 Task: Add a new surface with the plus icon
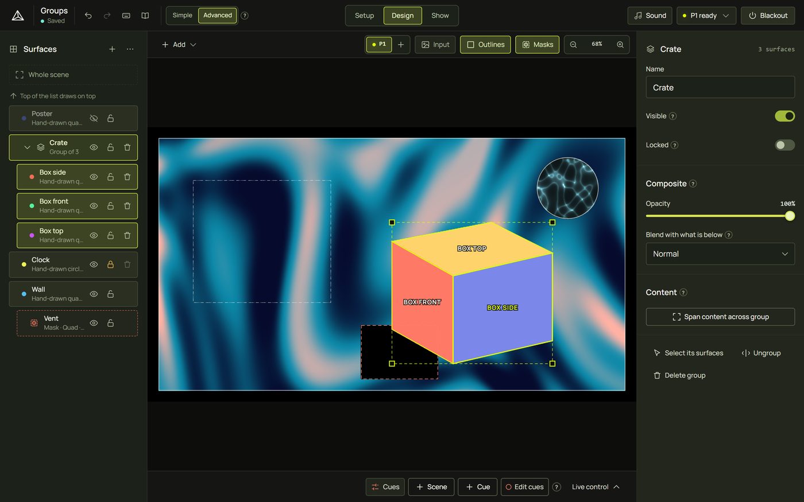(112, 49)
